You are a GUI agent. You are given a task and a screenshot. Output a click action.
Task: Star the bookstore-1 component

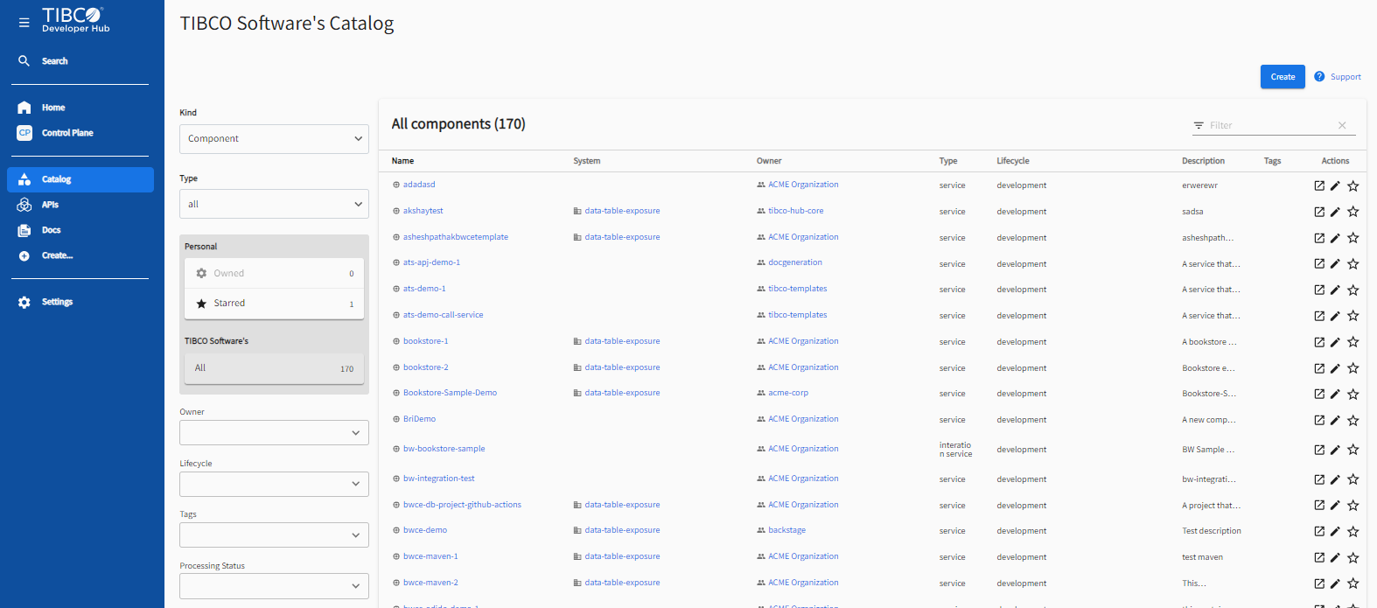(1353, 342)
